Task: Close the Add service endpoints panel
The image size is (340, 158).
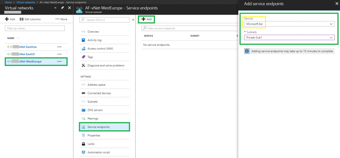Action: (337, 4)
